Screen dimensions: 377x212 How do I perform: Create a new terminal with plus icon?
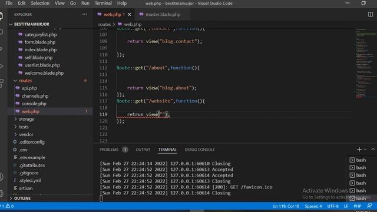point(359,150)
